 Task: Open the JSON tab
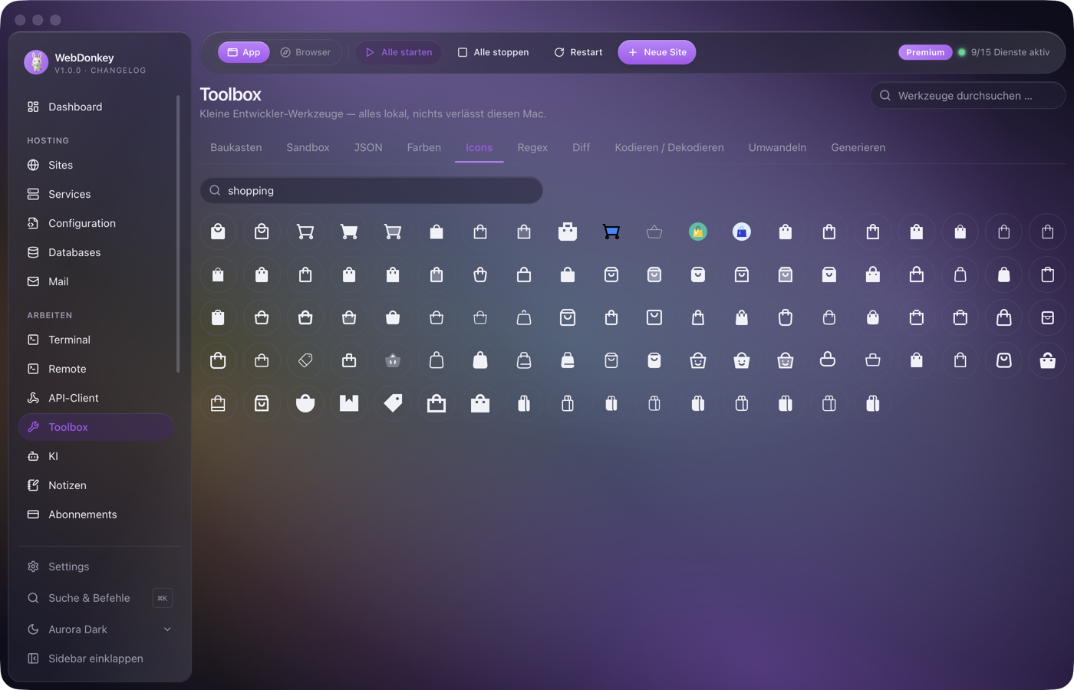coord(368,147)
